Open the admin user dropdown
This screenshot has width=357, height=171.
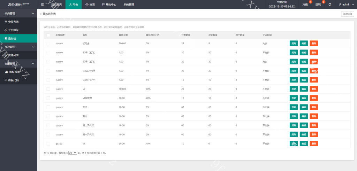point(345,5)
